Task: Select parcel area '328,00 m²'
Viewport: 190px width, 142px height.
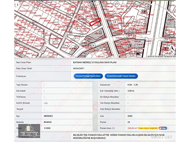Action: tap(132, 128)
